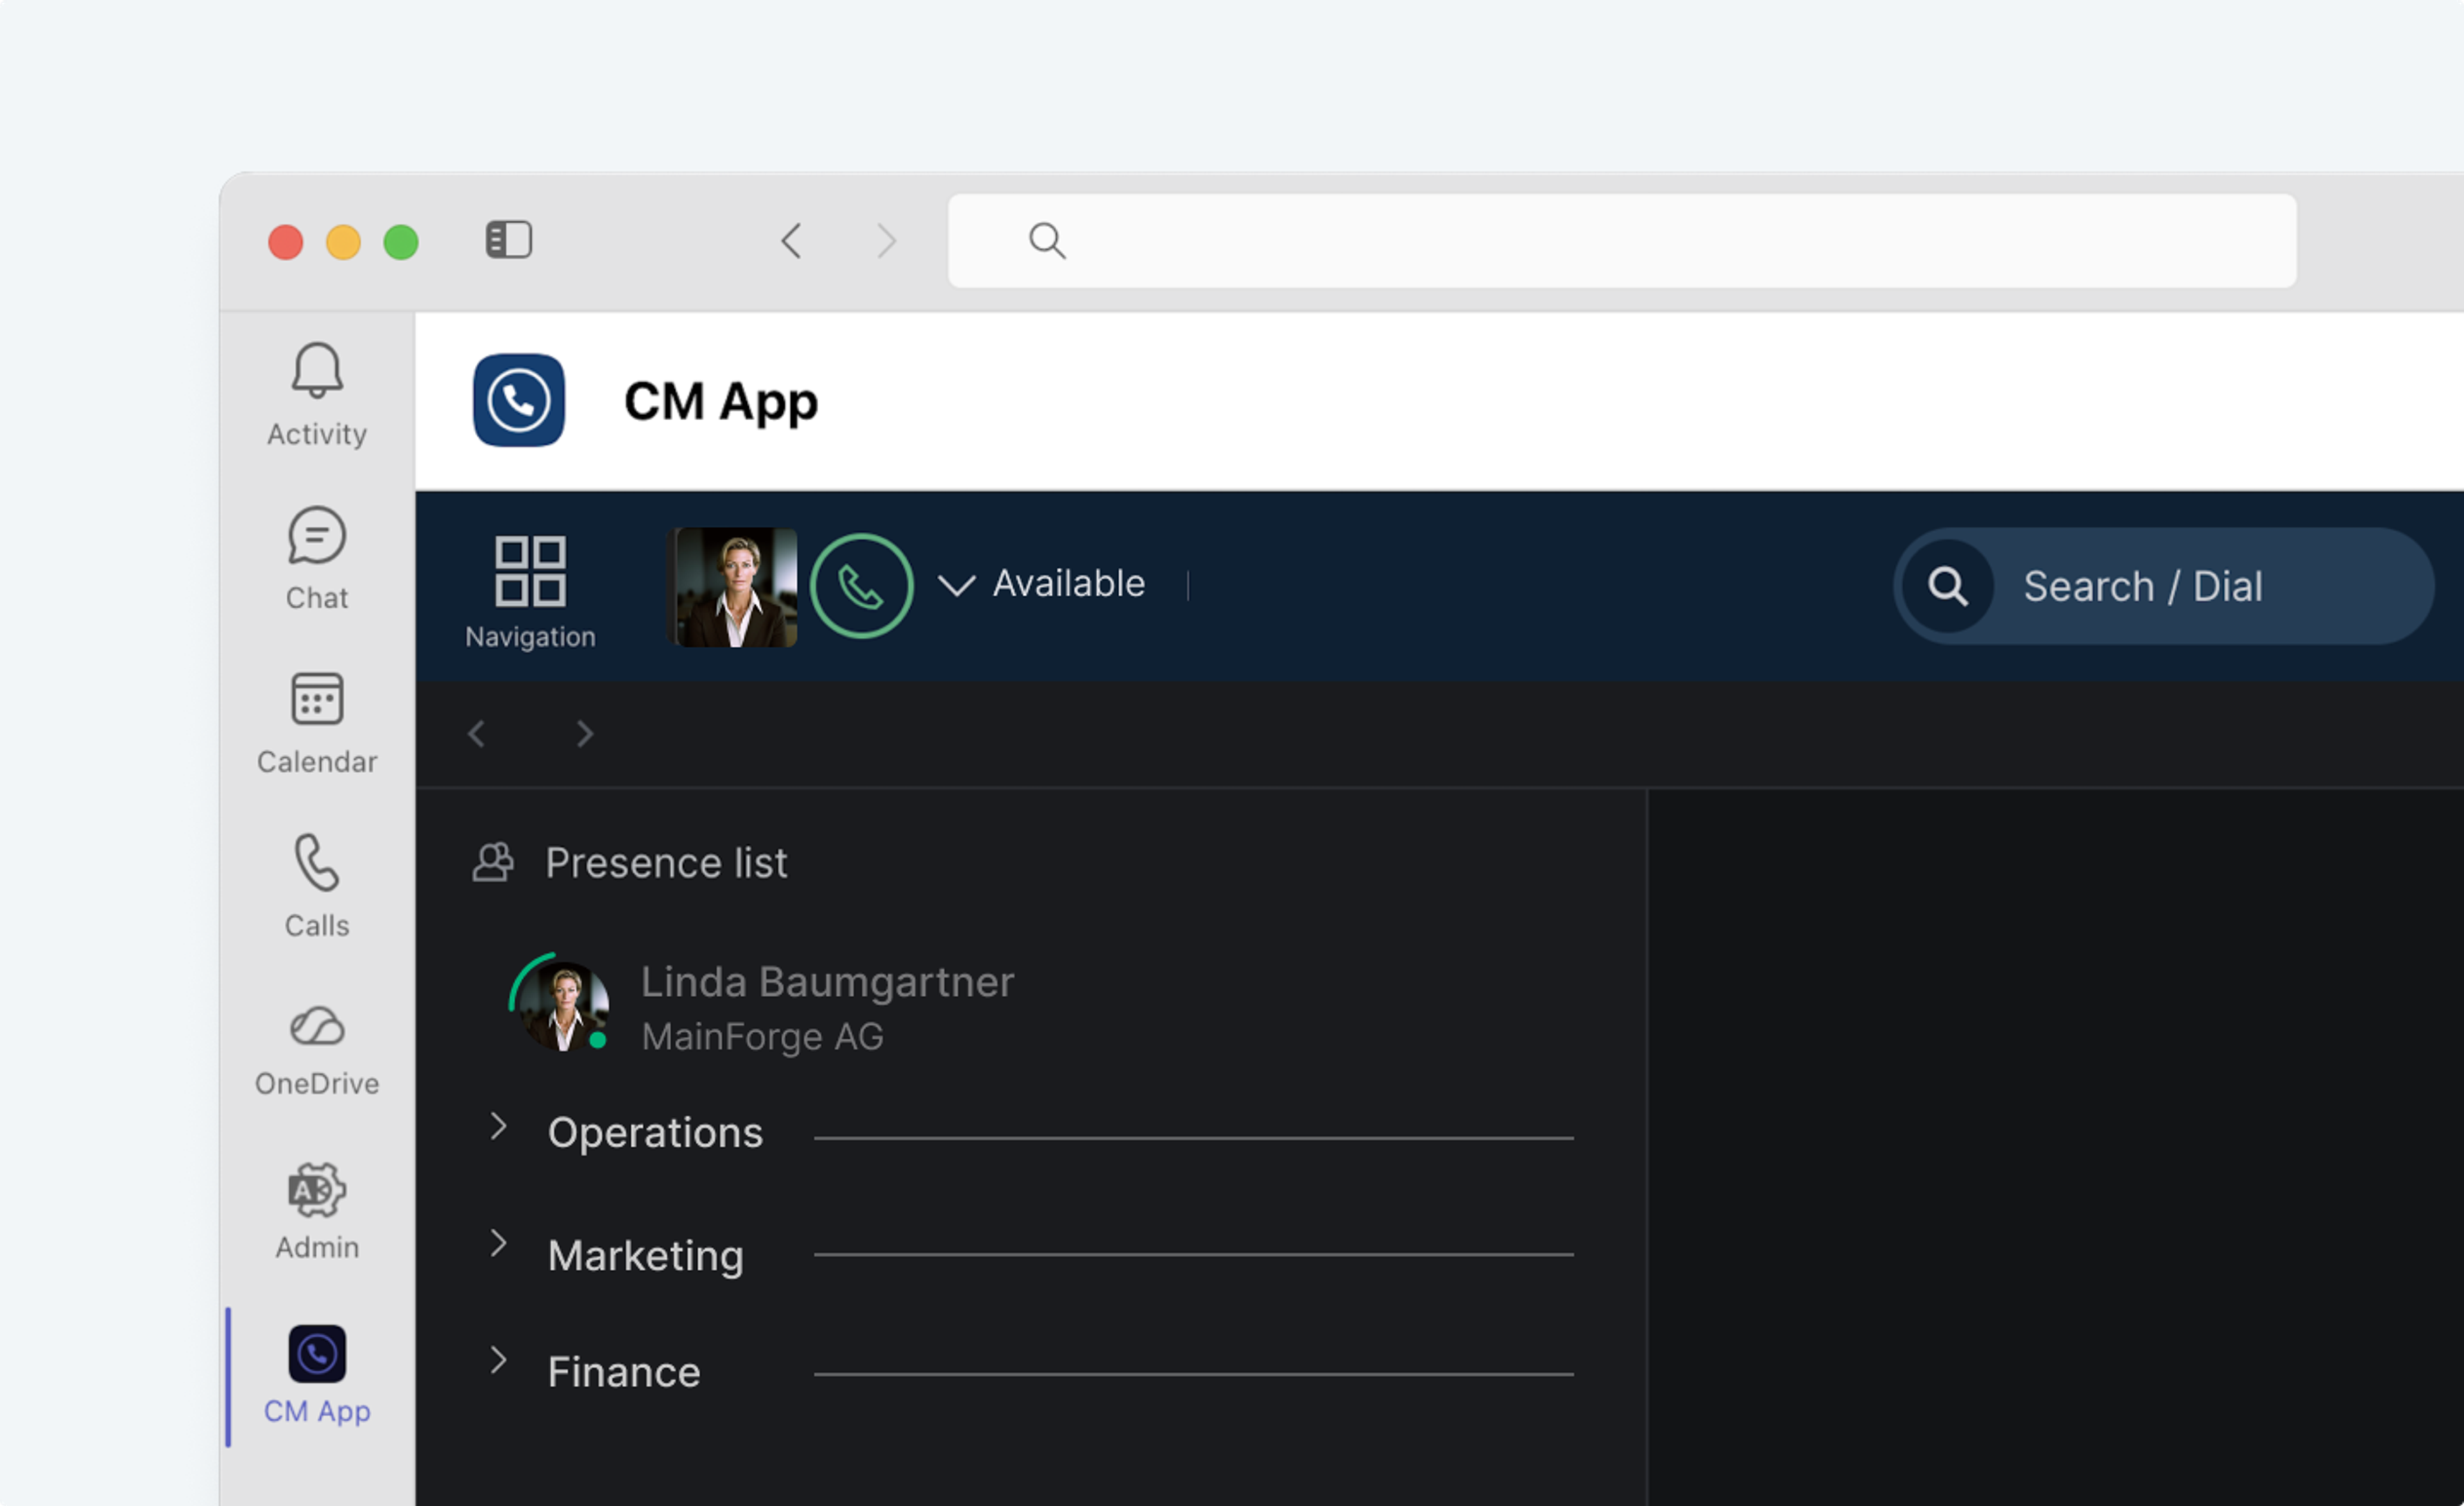Click the Search / Dial magnifier icon
Screen dimensions: 2464x1506
(x=1948, y=586)
